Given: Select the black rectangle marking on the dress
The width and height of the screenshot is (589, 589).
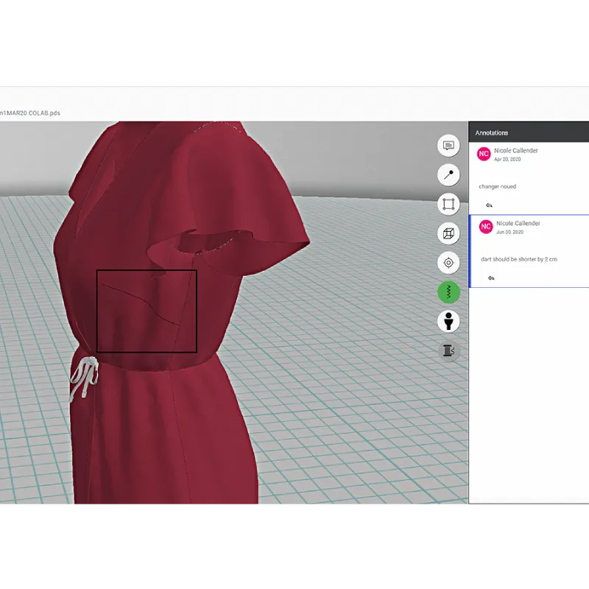Looking at the screenshot, I should (147, 311).
